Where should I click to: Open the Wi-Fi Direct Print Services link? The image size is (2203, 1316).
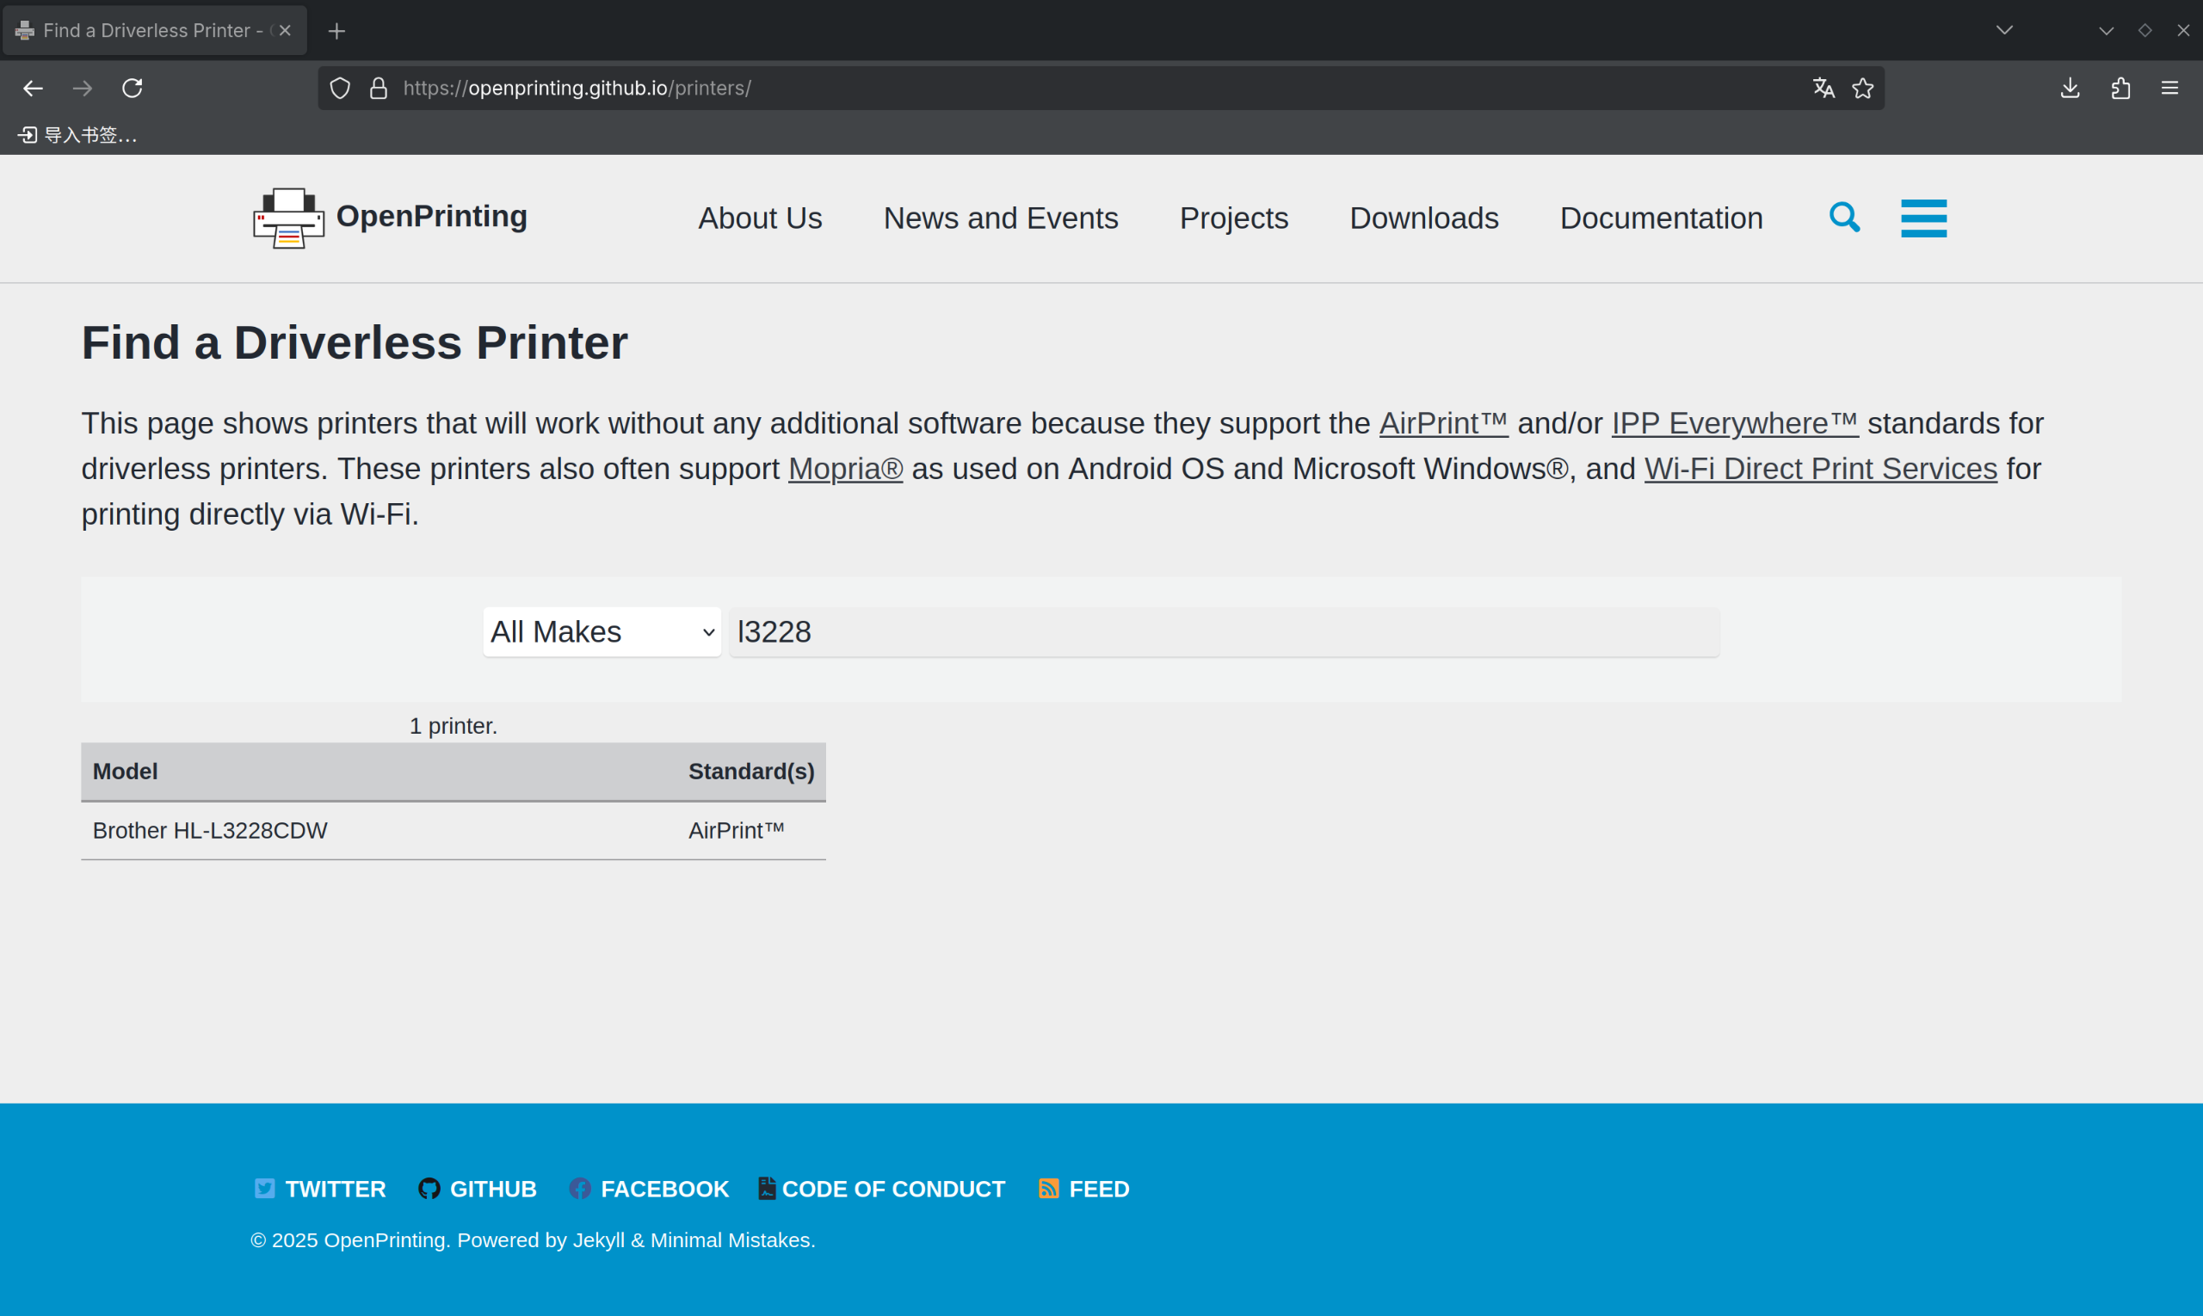click(x=1821, y=468)
